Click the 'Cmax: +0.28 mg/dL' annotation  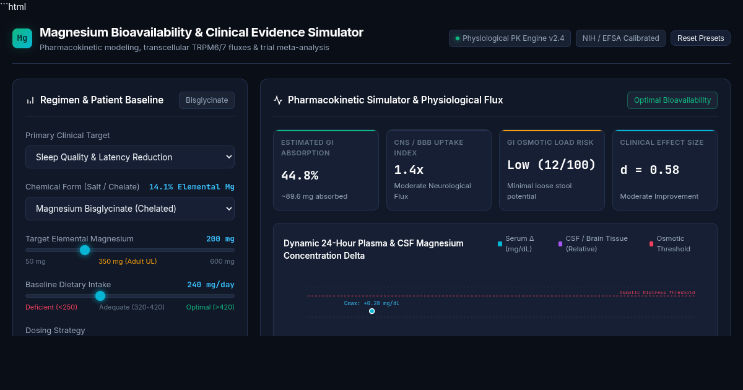(371, 303)
